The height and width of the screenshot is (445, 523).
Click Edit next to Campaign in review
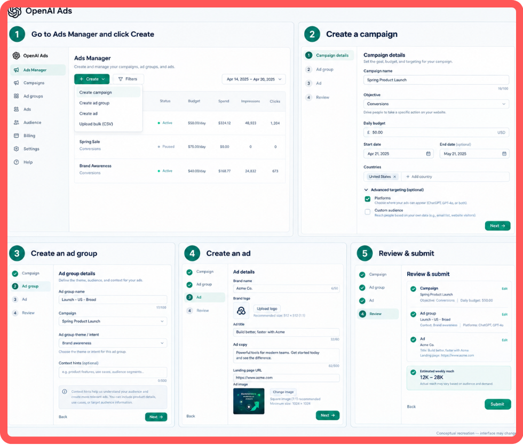click(x=505, y=289)
